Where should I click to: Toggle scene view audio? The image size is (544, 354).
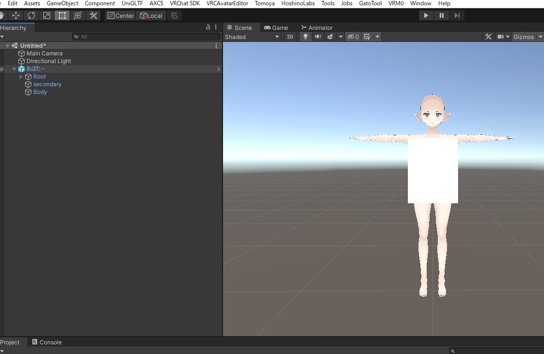click(318, 36)
